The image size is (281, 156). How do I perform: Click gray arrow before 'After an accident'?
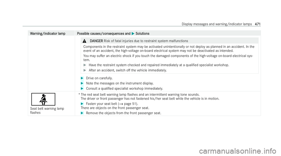point(85,70)
